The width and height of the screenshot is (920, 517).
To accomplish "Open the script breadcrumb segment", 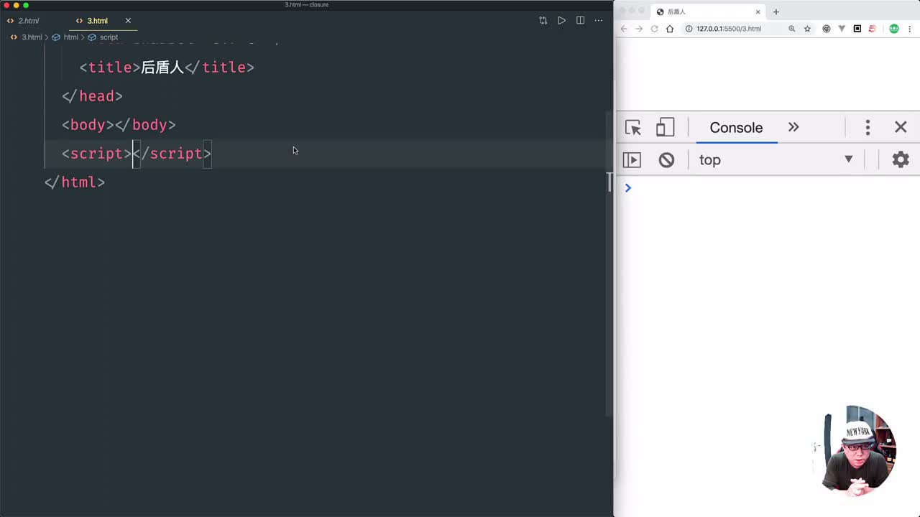I will click(103, 37).
